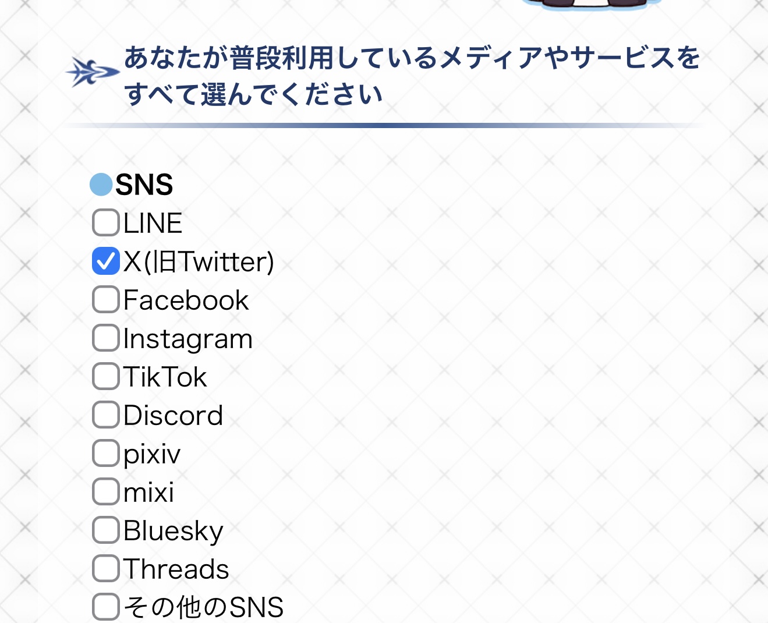Select the TikTok checkbox
Image resolution: width=768 pixels, height=623 pixels.
[x=105, y=376]
